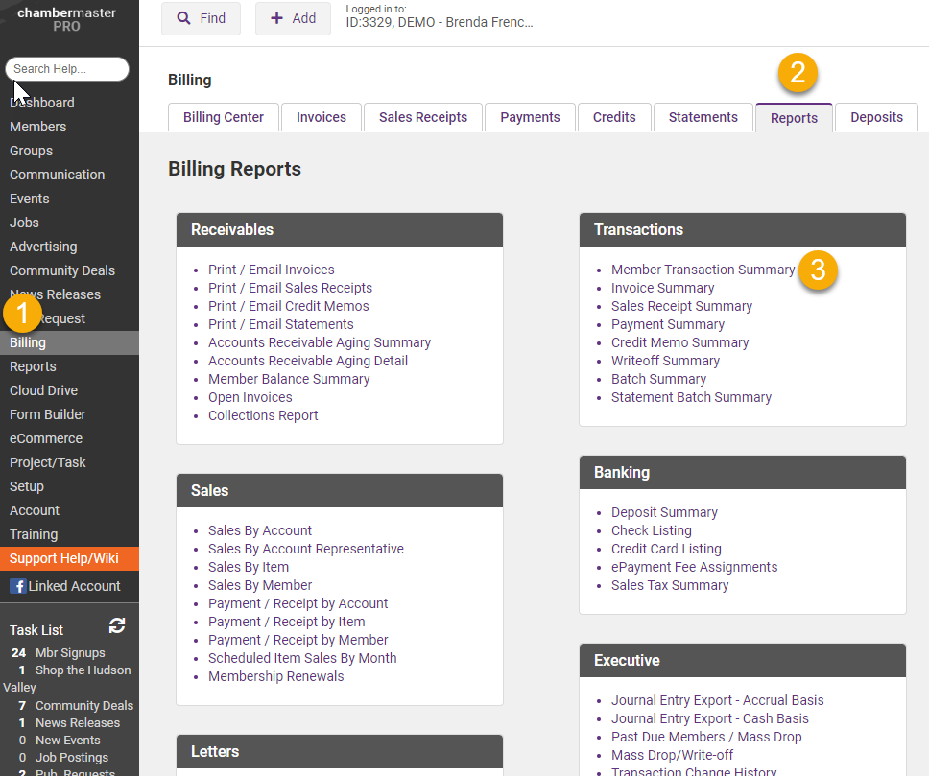Open Reports from the sidebar

(x=33, y=365)
